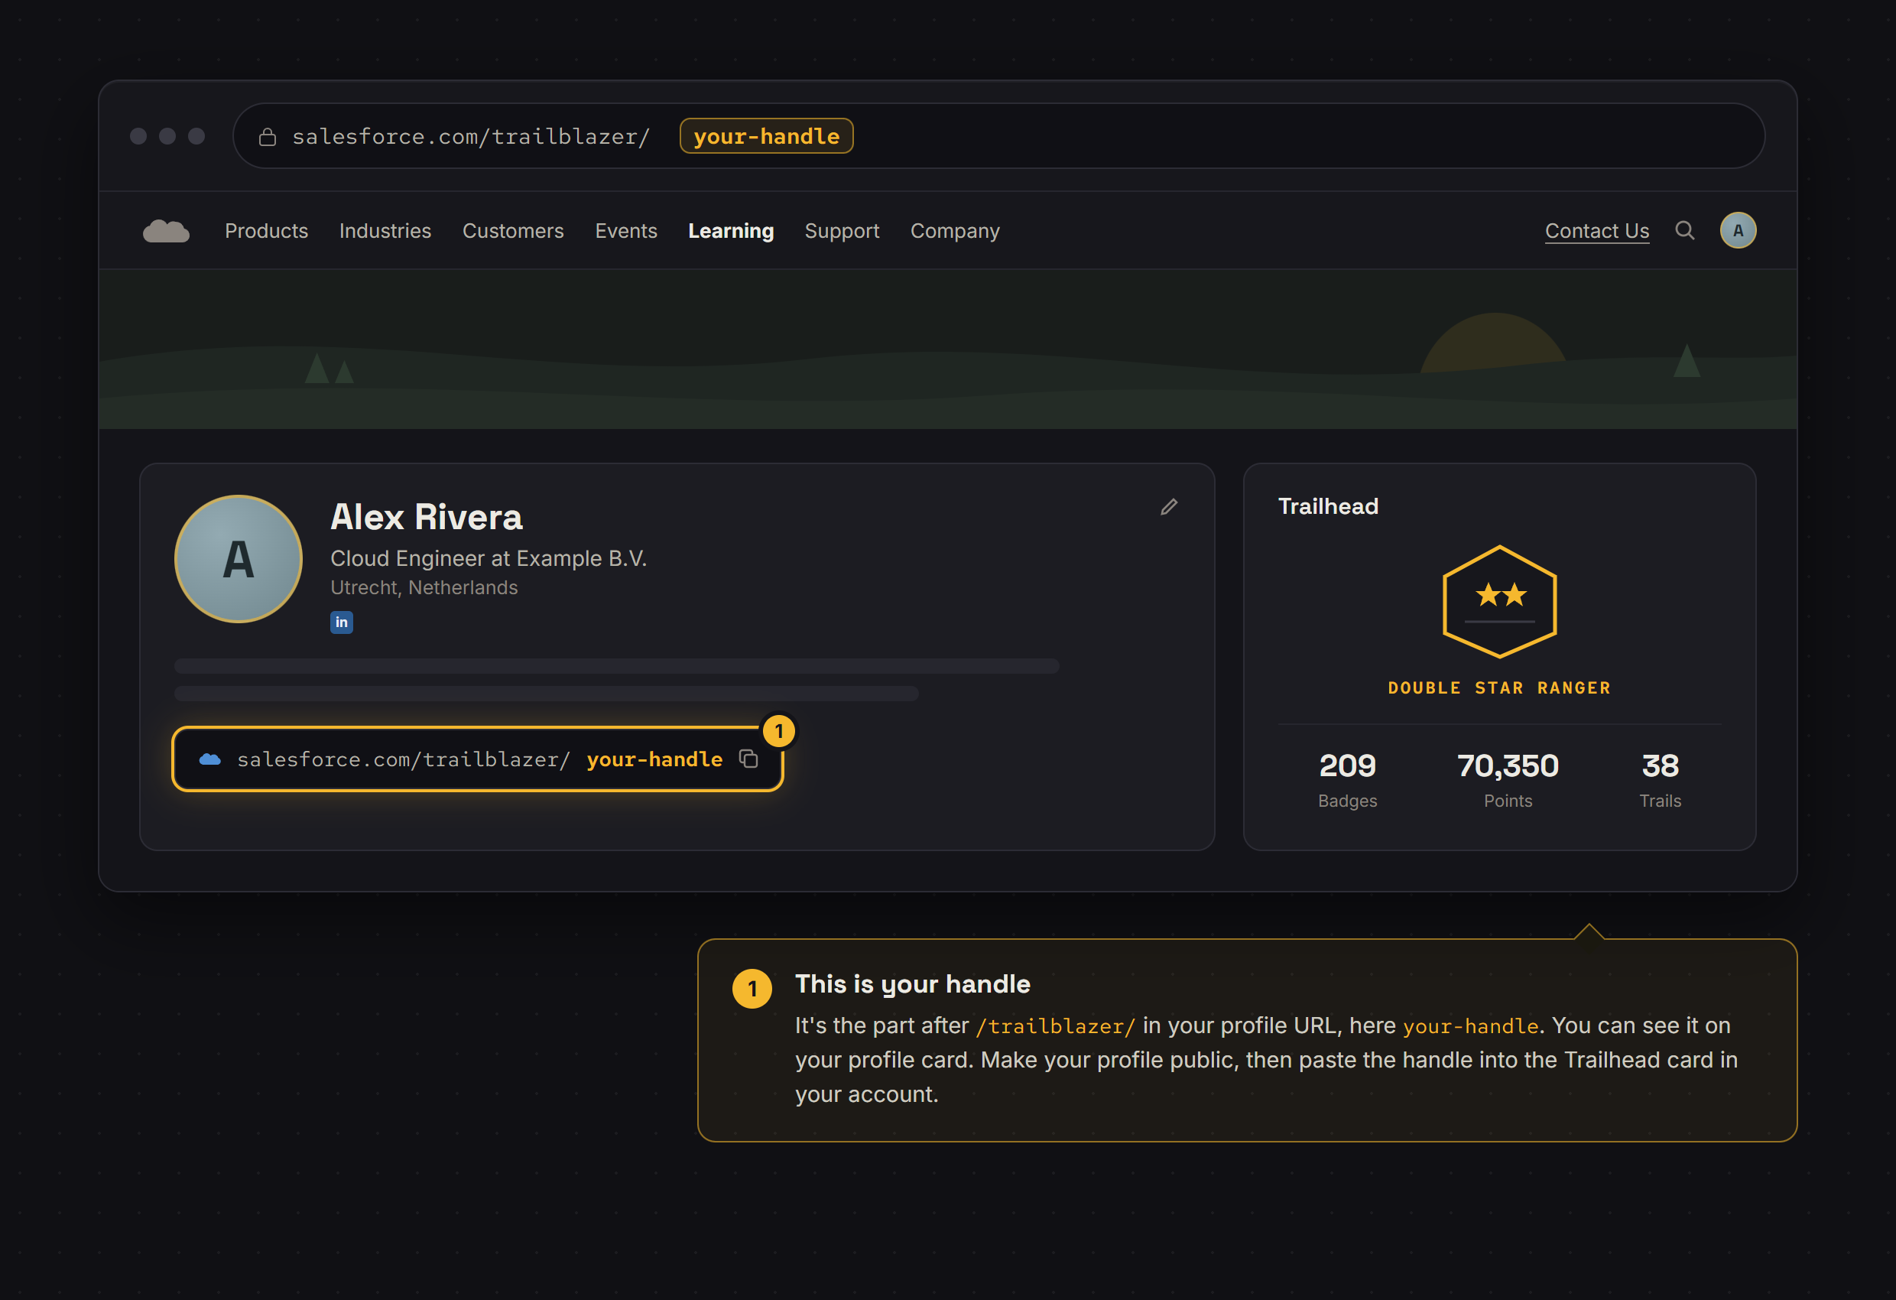The height and width of the screenshot is (1300, 1896).
Task: Click the Alex Rivera name heading
Action: 426,518
